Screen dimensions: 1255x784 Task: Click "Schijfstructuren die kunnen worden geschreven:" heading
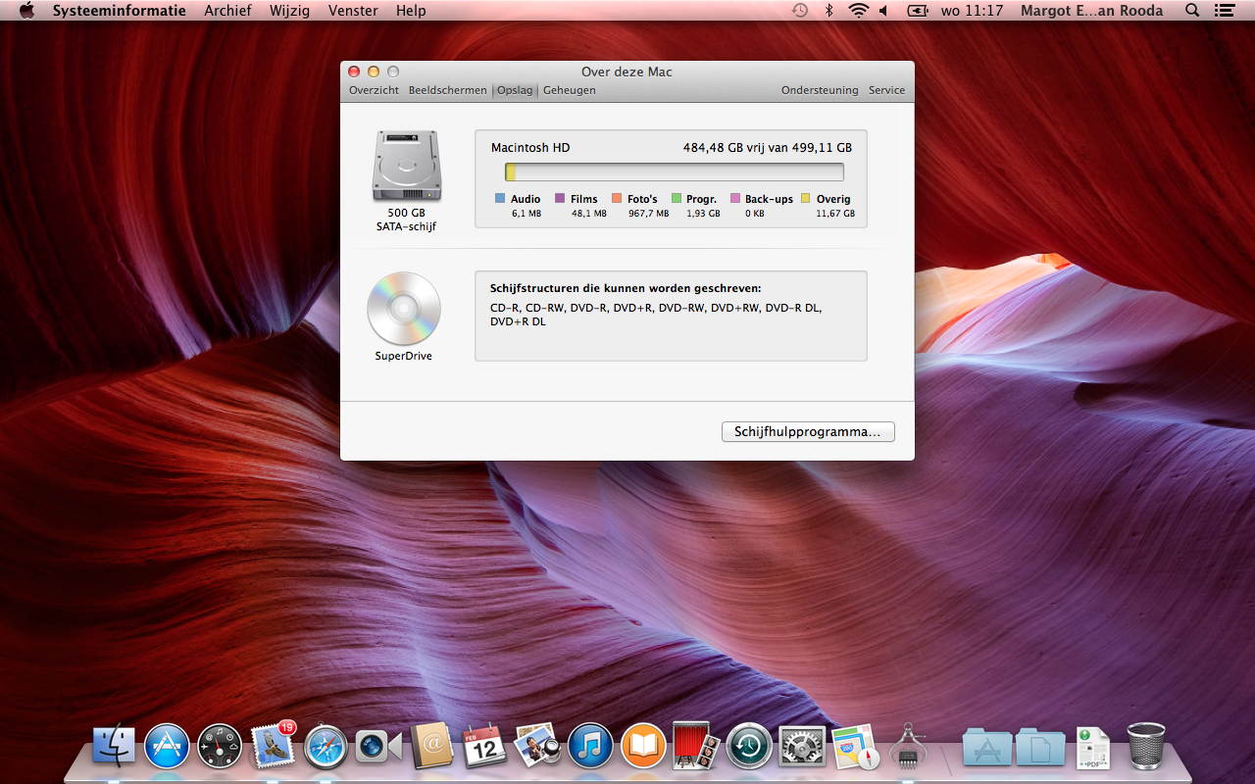626,288
